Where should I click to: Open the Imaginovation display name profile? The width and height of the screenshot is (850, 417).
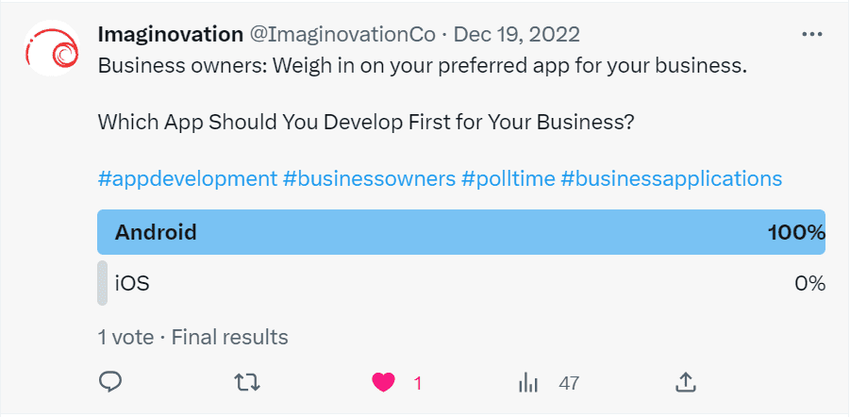point(170,35)
